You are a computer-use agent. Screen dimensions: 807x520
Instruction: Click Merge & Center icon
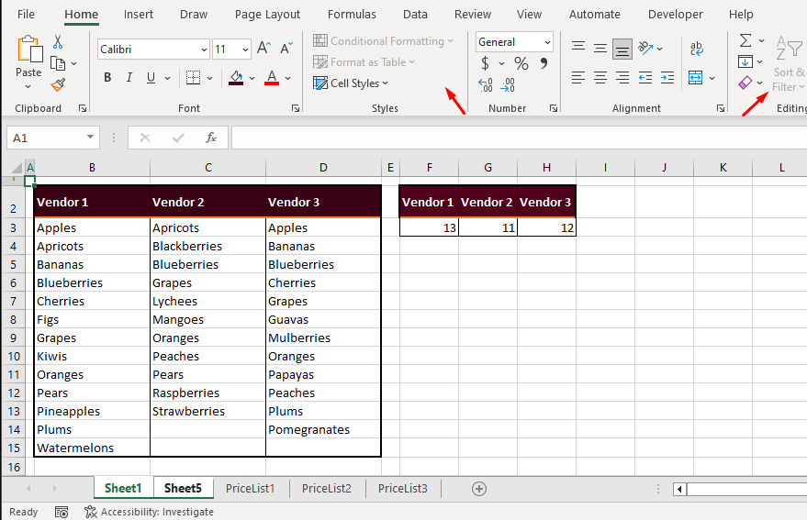695,78
